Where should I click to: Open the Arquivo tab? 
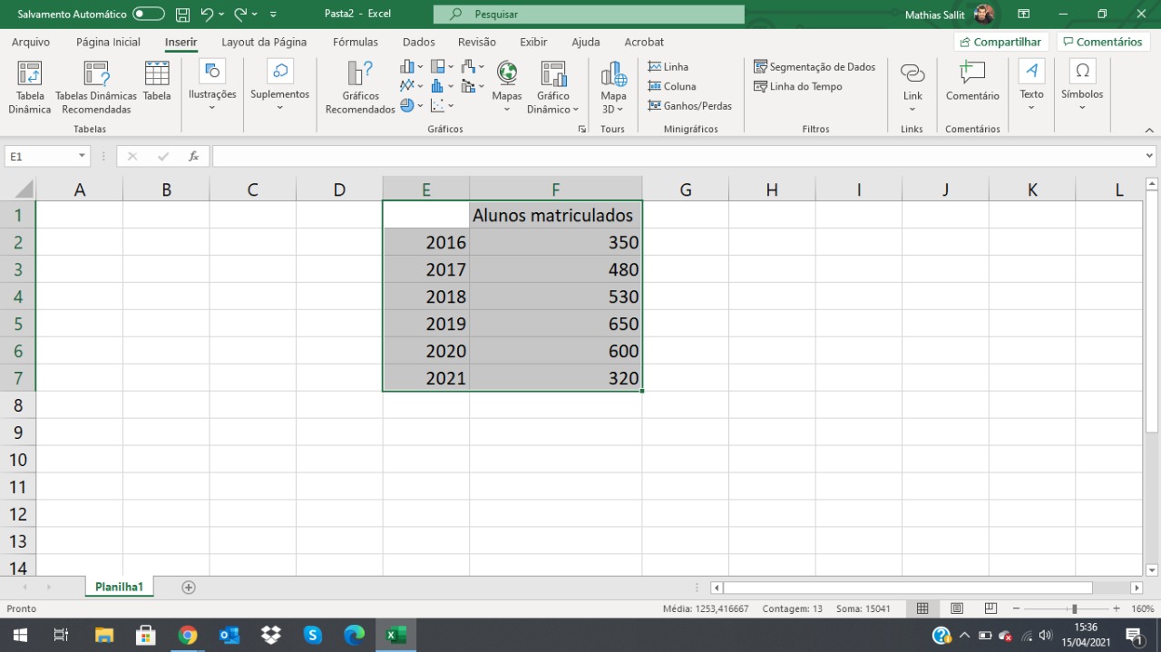31,42
